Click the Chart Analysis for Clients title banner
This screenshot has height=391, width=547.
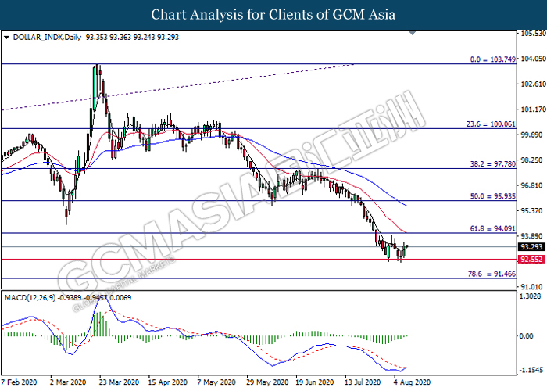point(273,15)
